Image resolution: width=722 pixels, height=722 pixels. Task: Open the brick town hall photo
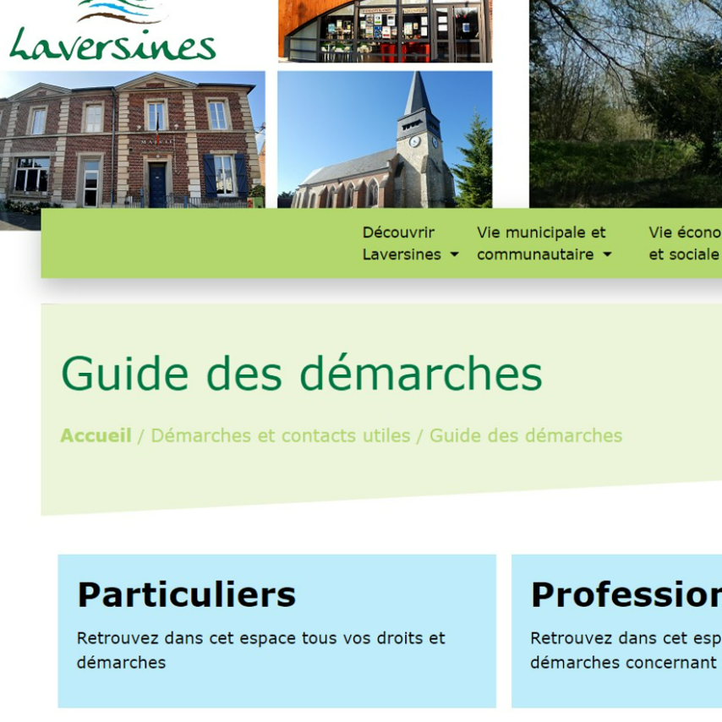click(132, 142)
